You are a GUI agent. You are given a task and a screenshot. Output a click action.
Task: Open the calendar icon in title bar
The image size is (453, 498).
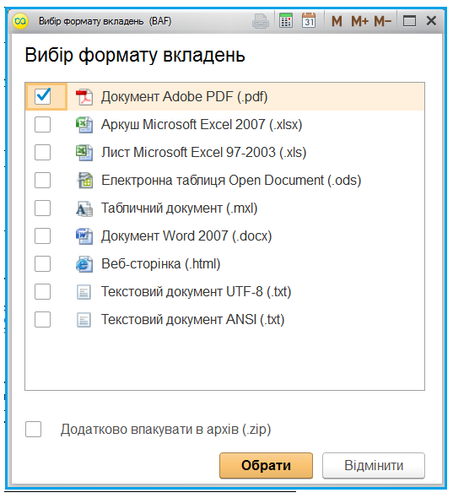(x=309, y=21)
